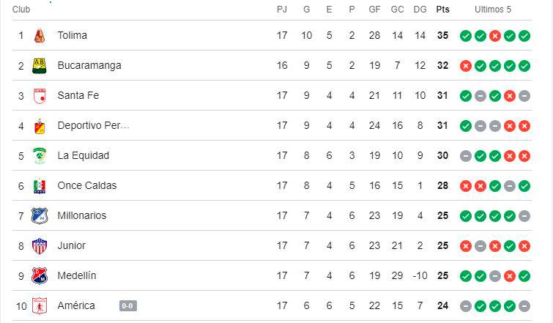Click the Ultimos 5 column header
Viewport: 553px width, 323px height.
click(493, 10)
